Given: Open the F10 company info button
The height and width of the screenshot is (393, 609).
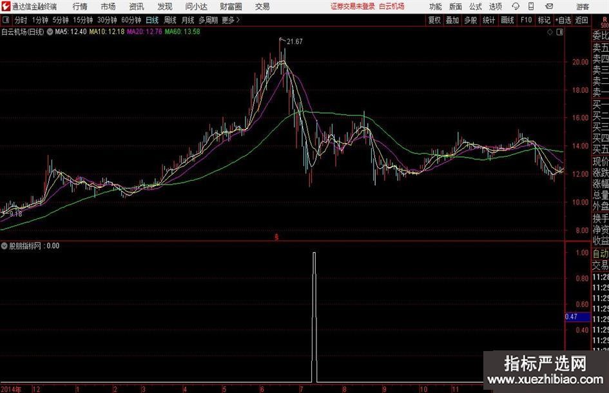Looking at the screenshot, I should point(527,20).
